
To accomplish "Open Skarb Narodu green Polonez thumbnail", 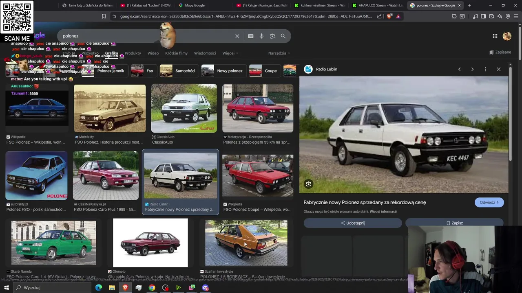I will coord(53,243).
